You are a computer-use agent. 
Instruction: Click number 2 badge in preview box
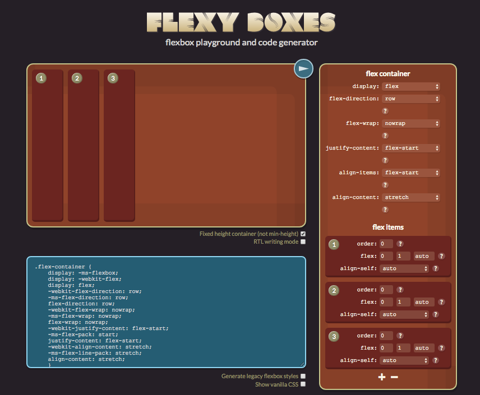click(x=77, y=78)
